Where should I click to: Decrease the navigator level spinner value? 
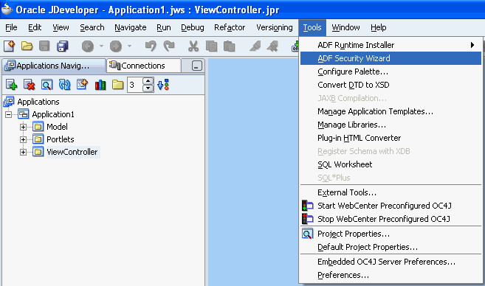point(148,88)
